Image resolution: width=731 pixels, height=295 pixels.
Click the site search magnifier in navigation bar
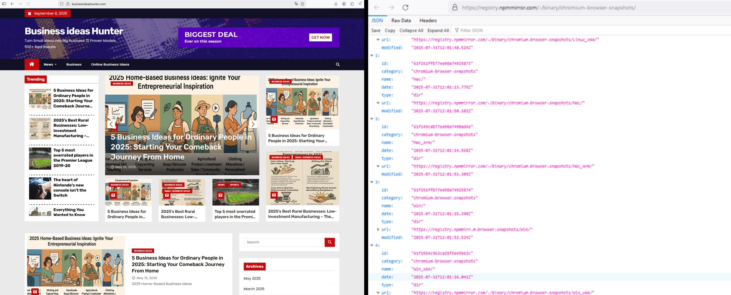click(x=338, y=64)
